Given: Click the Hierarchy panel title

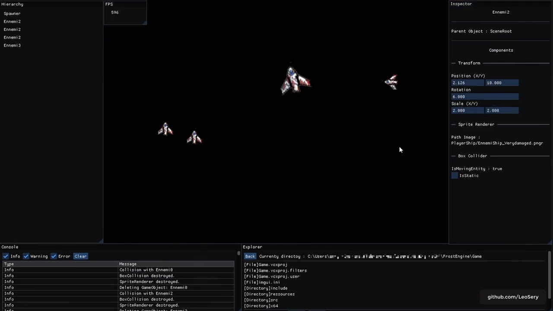Looking at the screenshot, I should (x=12, y=4).
